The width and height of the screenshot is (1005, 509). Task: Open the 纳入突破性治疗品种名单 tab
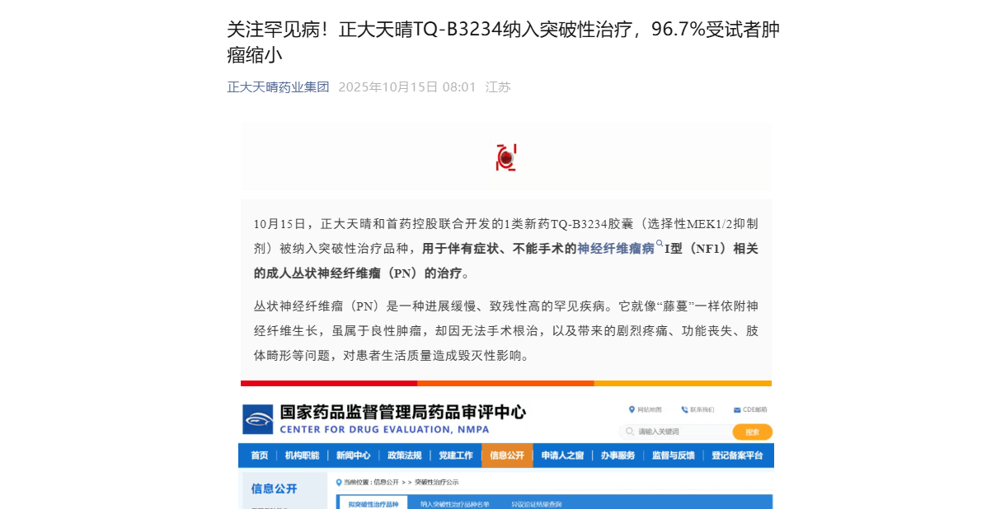point(454,503)
